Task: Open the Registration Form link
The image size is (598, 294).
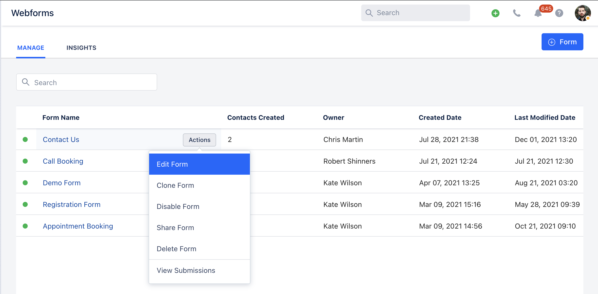Action: click(72, 204)
